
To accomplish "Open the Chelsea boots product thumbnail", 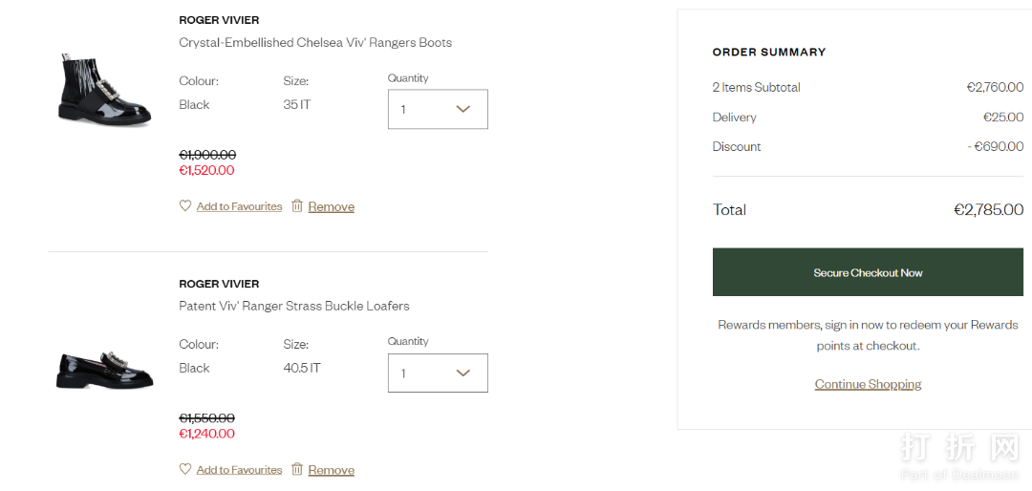I will point(104,91).
